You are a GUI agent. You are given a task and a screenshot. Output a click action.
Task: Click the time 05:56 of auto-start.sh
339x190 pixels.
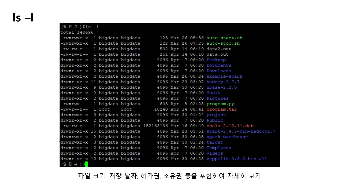[197, 38]
